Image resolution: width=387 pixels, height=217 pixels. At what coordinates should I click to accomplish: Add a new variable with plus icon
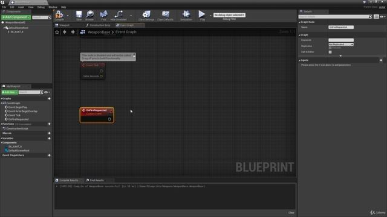(49, 139)
